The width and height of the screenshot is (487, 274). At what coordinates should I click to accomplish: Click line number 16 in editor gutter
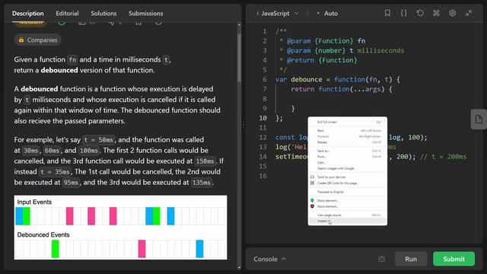[263, 176]
